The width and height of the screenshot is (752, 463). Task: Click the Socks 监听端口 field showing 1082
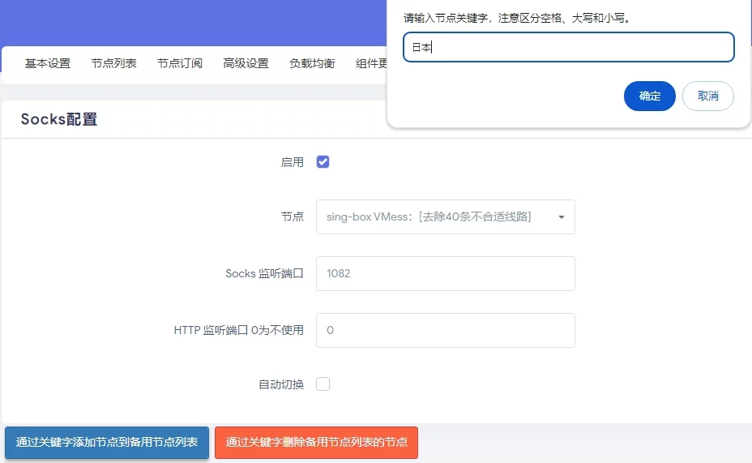(x=446, y=273)
